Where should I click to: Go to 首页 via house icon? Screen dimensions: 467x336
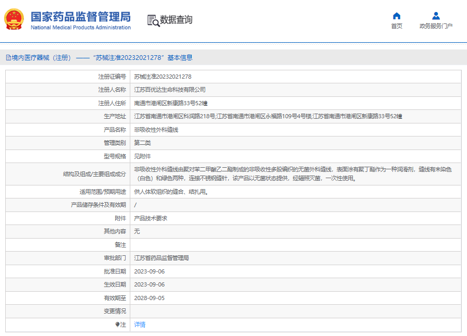click(397, 16)
